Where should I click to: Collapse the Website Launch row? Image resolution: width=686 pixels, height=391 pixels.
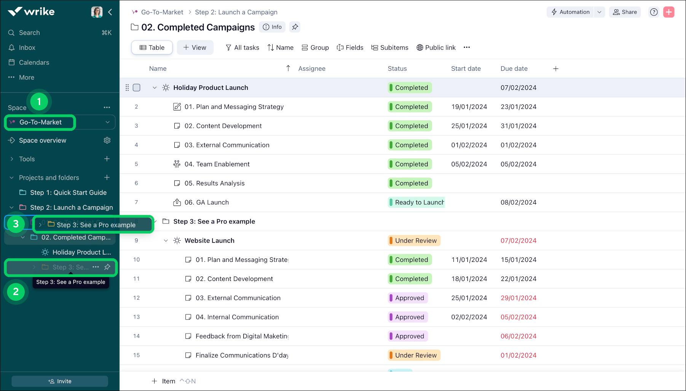[x=166, y=241]
